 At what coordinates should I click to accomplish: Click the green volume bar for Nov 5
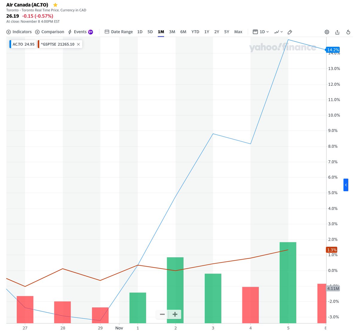click(x=288, y=283)
